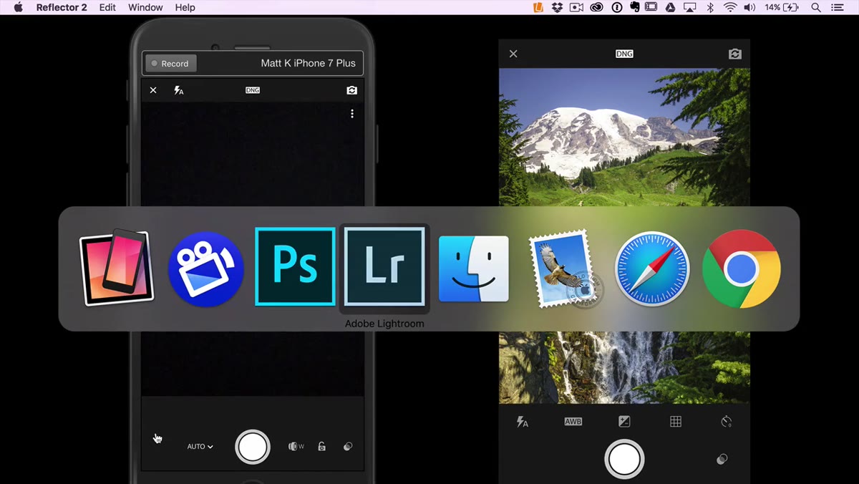Open the Creative Cloud menu bar icon

596,7
